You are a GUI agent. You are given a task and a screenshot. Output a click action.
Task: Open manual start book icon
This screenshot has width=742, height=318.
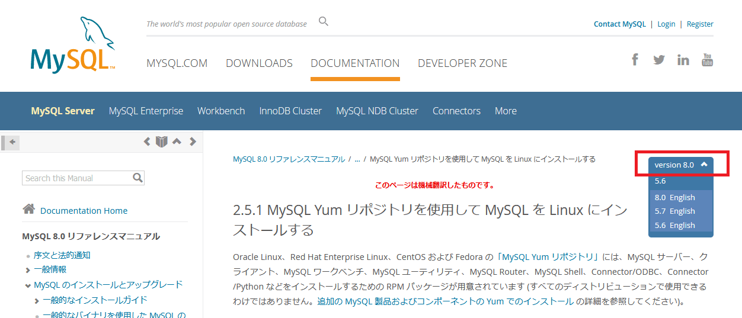[x=162, y=142]
